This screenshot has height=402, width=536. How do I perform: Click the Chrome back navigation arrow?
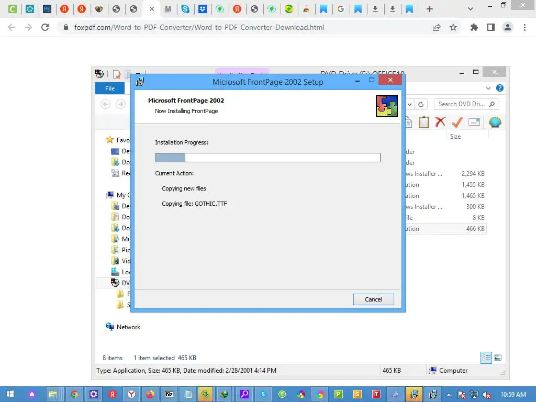pos(12,27)
